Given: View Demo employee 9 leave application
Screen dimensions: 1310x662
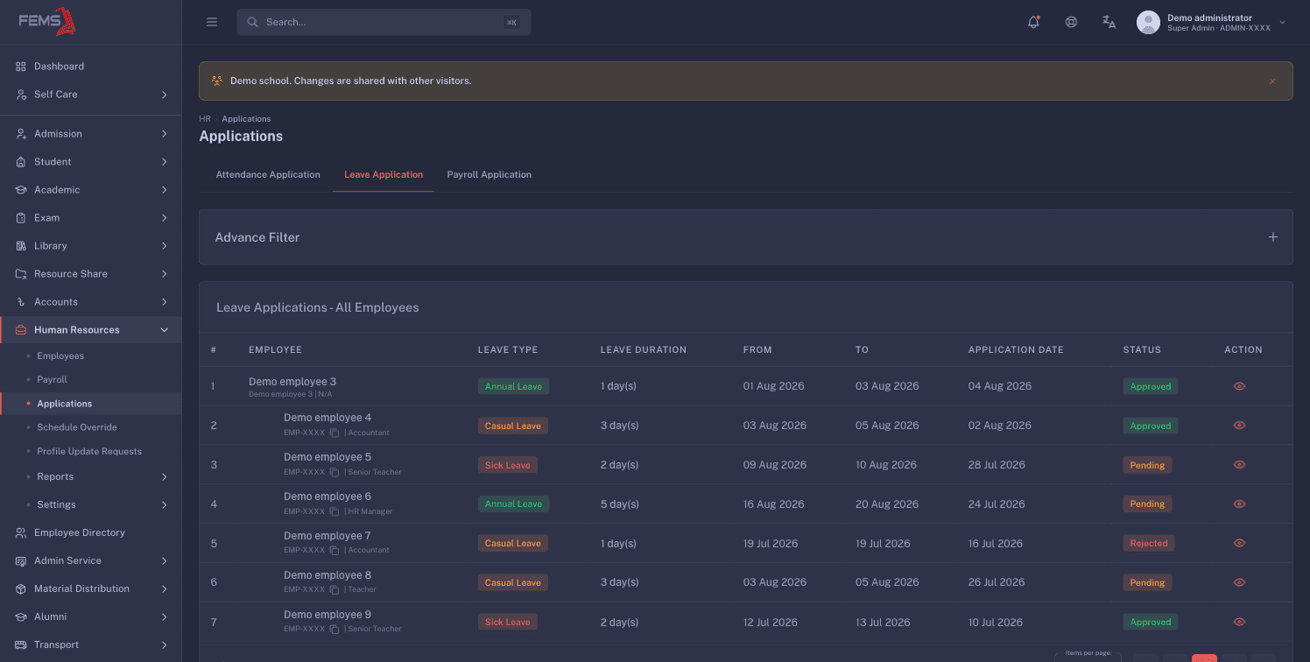Looking at the screenshot, I should pos(1239,622).
